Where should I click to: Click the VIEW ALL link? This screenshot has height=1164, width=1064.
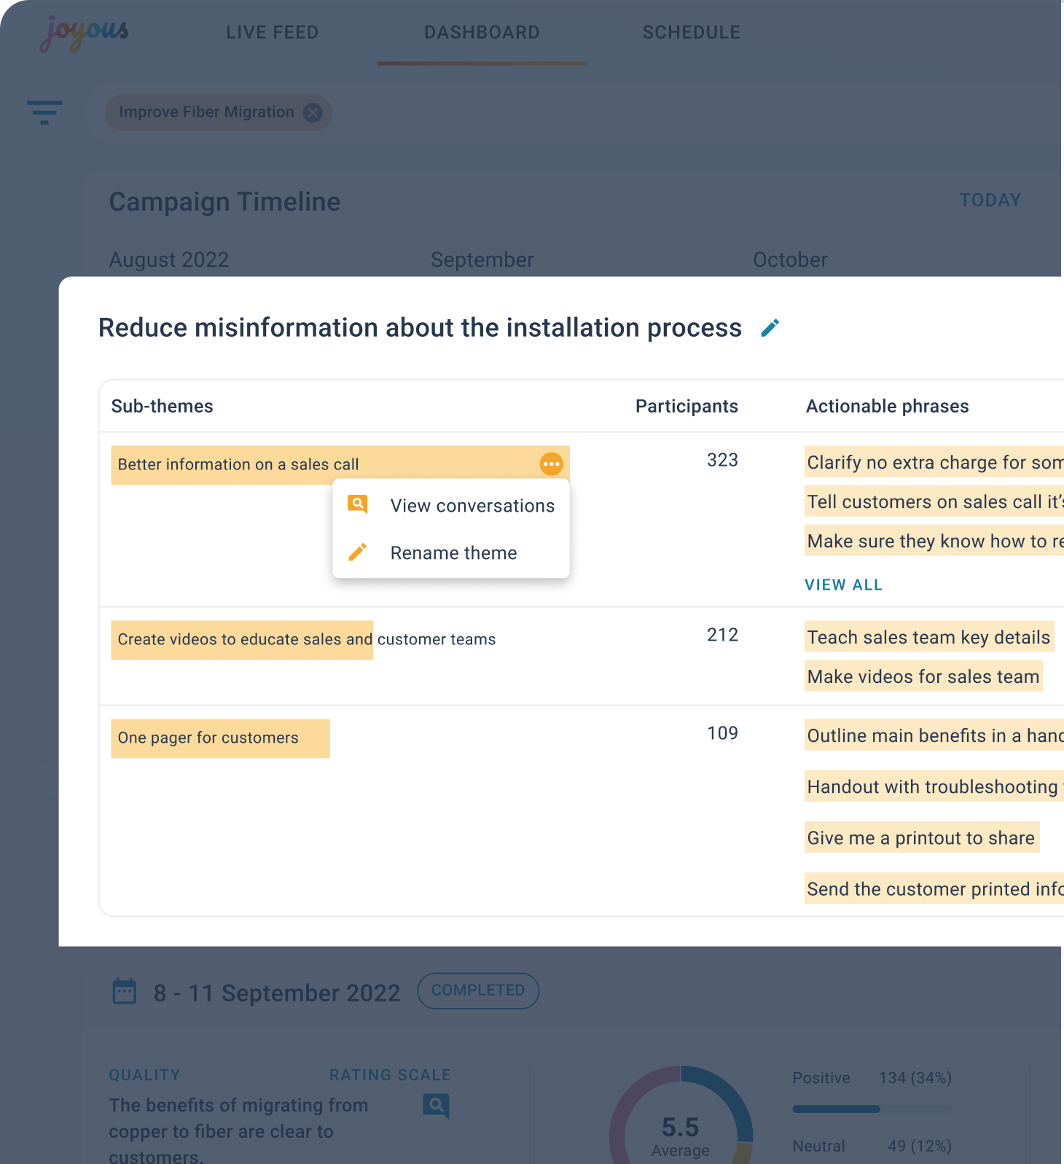click(843, 585)
